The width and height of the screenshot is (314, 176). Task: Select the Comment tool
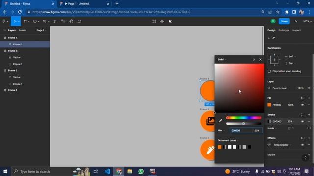79,21
